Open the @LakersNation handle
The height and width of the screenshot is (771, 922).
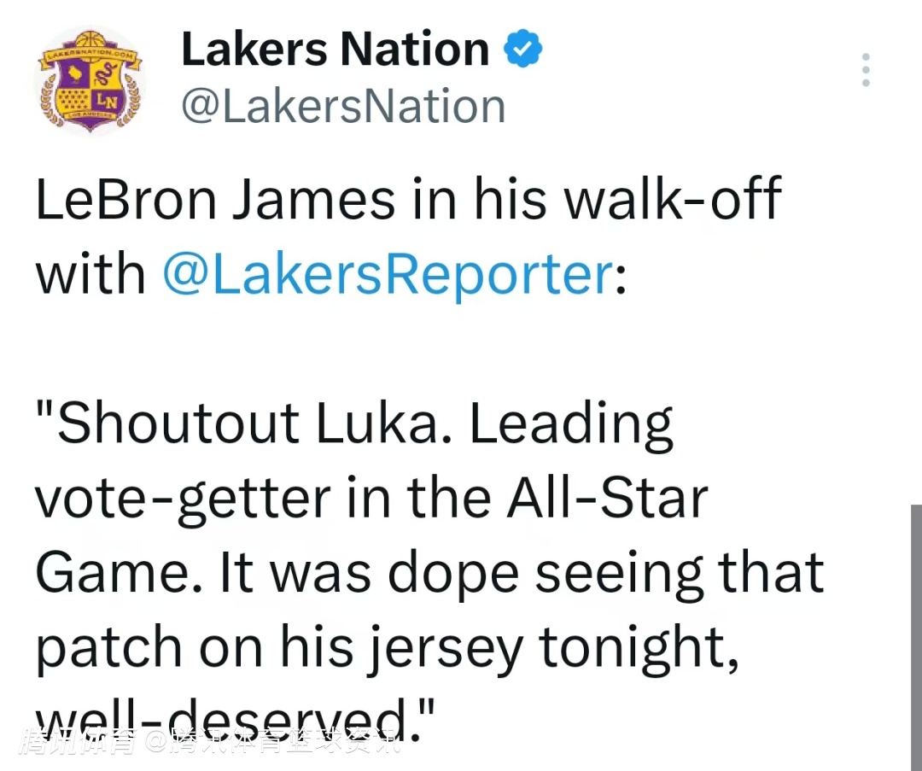[343, 106]
